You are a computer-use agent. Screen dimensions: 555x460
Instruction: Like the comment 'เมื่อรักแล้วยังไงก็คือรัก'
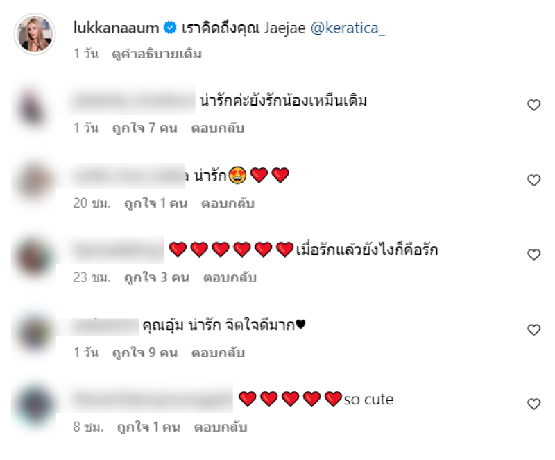tap(533, 254)
